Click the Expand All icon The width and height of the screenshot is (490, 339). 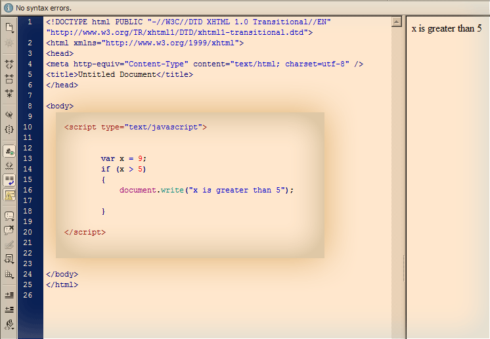pyautogui.click(x=9, y=93)
